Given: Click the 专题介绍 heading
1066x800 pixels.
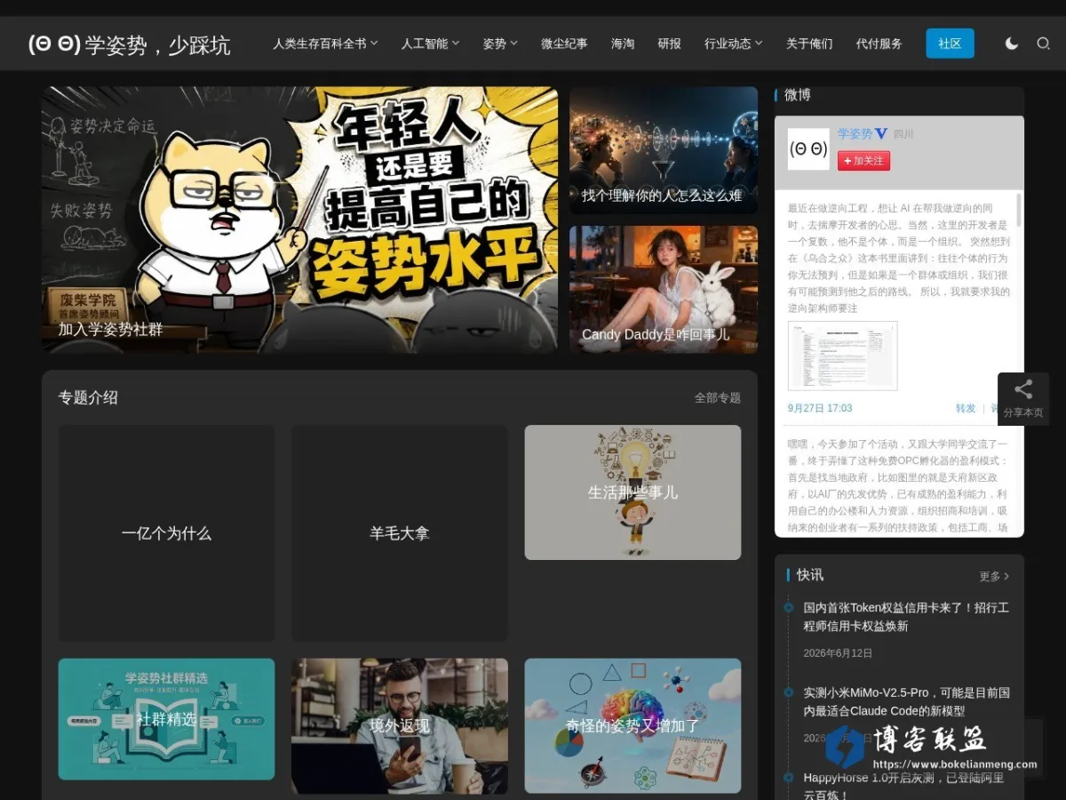Looking at the screenshot, I should pyautogui.click(x=88, y=397).
